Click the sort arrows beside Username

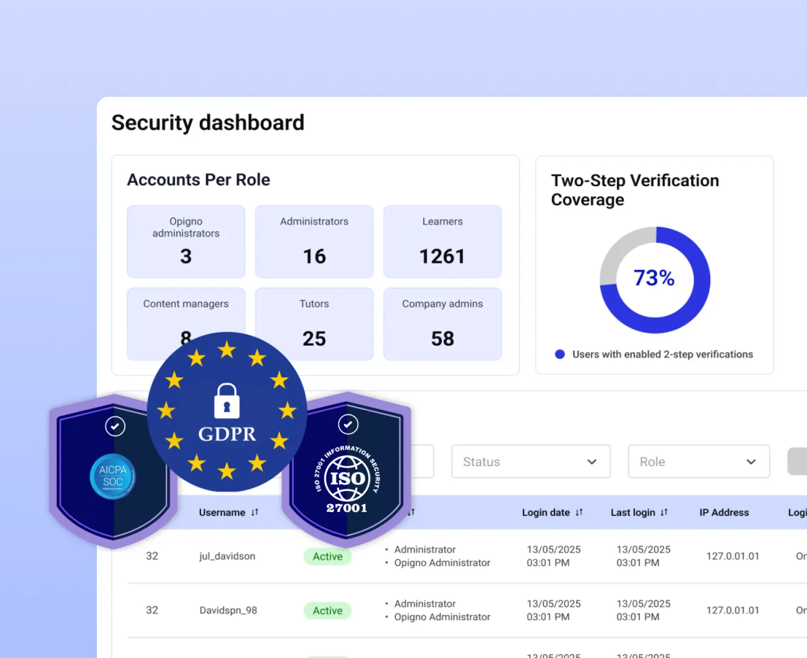[x=255, y=512]
